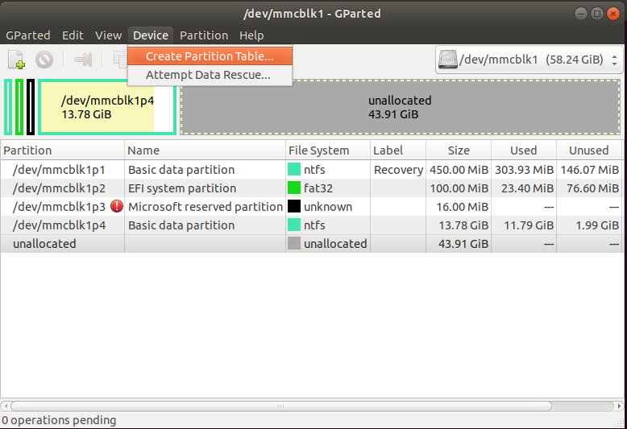Click the hard disk icon in device selector
Viewport: 627px width, 429px height.
pyautogui.click(x=447, y=60)
